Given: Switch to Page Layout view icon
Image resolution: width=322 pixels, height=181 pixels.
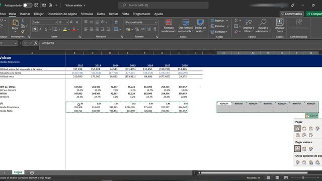Looking at the screenshot, I should click(277, 177).
